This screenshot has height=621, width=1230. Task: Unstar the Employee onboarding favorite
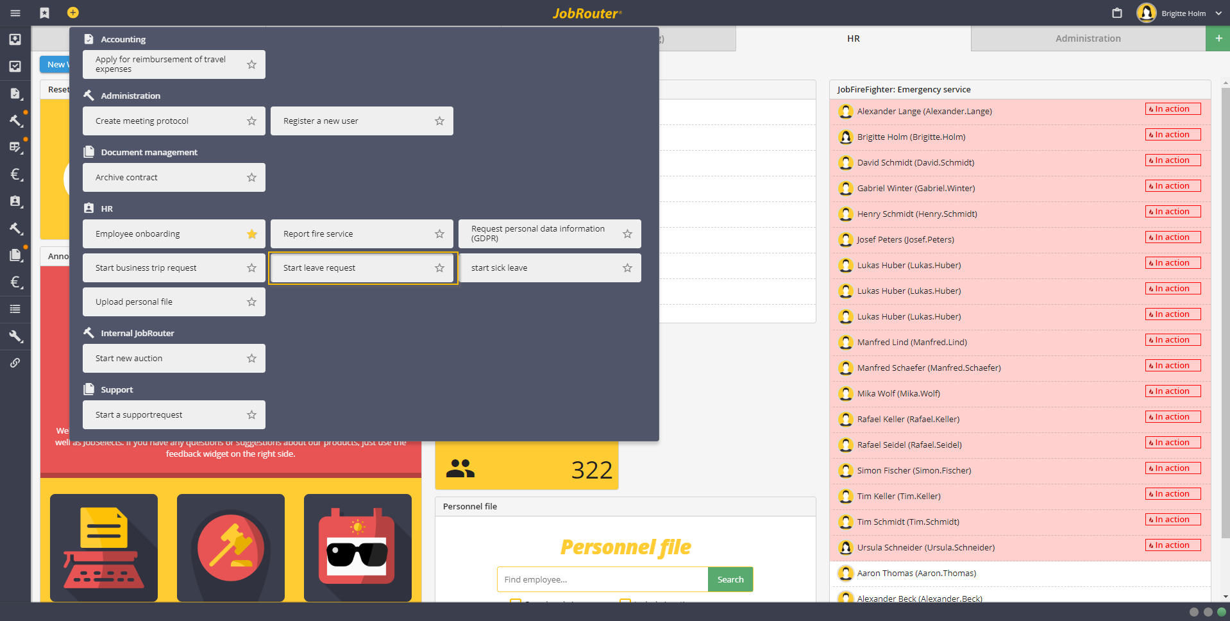pyautogui.click(x=251, y=234)
